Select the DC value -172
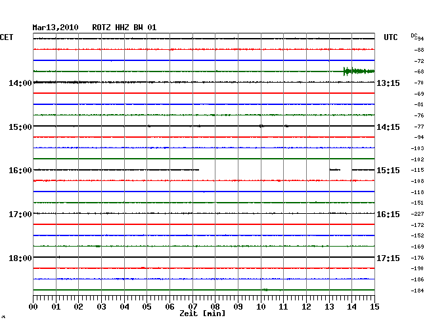 (417, 225)
